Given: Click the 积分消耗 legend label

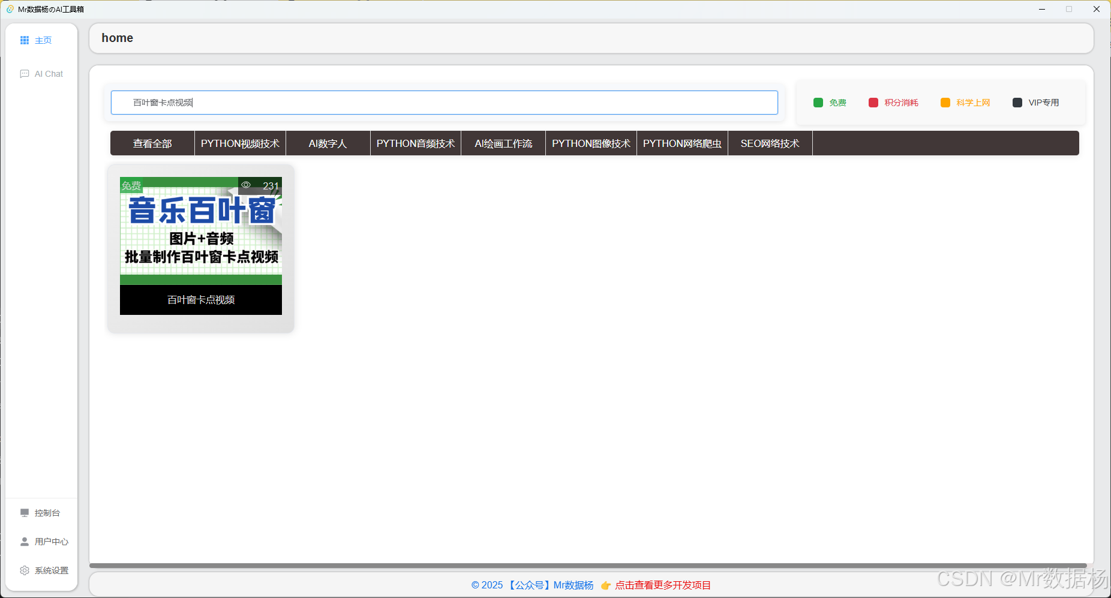Looking at the screenshot, I should pos(902,103).
